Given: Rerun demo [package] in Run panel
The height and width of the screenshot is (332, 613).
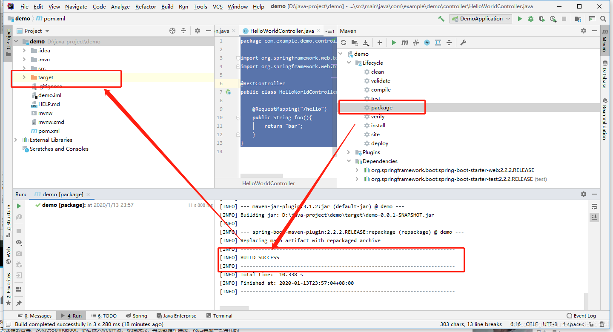Looking at the screenshot, I should coord(19,206).
